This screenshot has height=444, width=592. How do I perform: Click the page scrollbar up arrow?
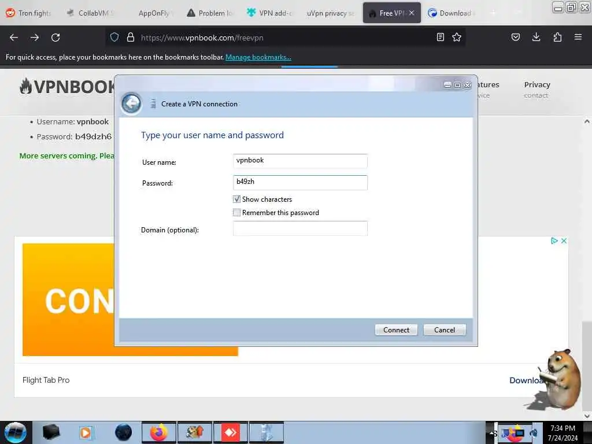point(587,121)
